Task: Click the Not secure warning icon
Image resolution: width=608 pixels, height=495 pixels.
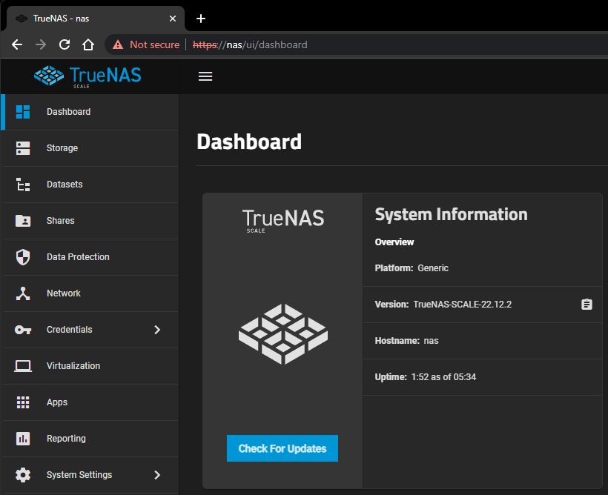Action: coord(118,44)
